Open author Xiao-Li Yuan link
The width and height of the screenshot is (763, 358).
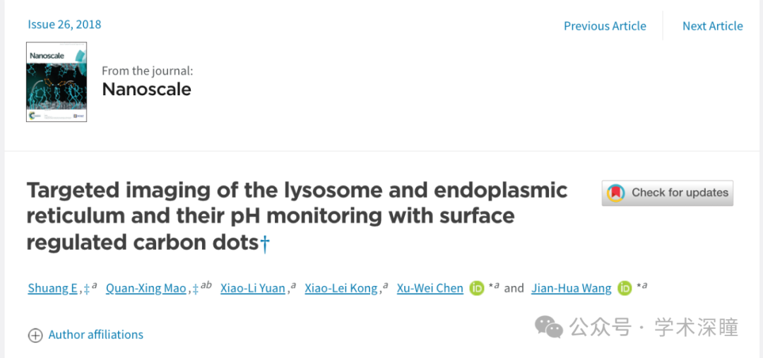pyautogui.click(x=252, y=288)
